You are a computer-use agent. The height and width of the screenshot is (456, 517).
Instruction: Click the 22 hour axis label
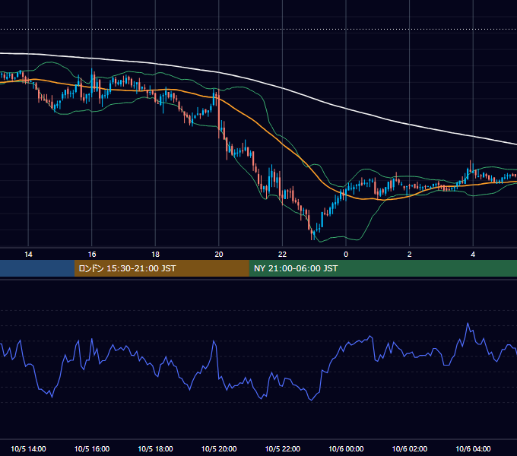(282, 255)
